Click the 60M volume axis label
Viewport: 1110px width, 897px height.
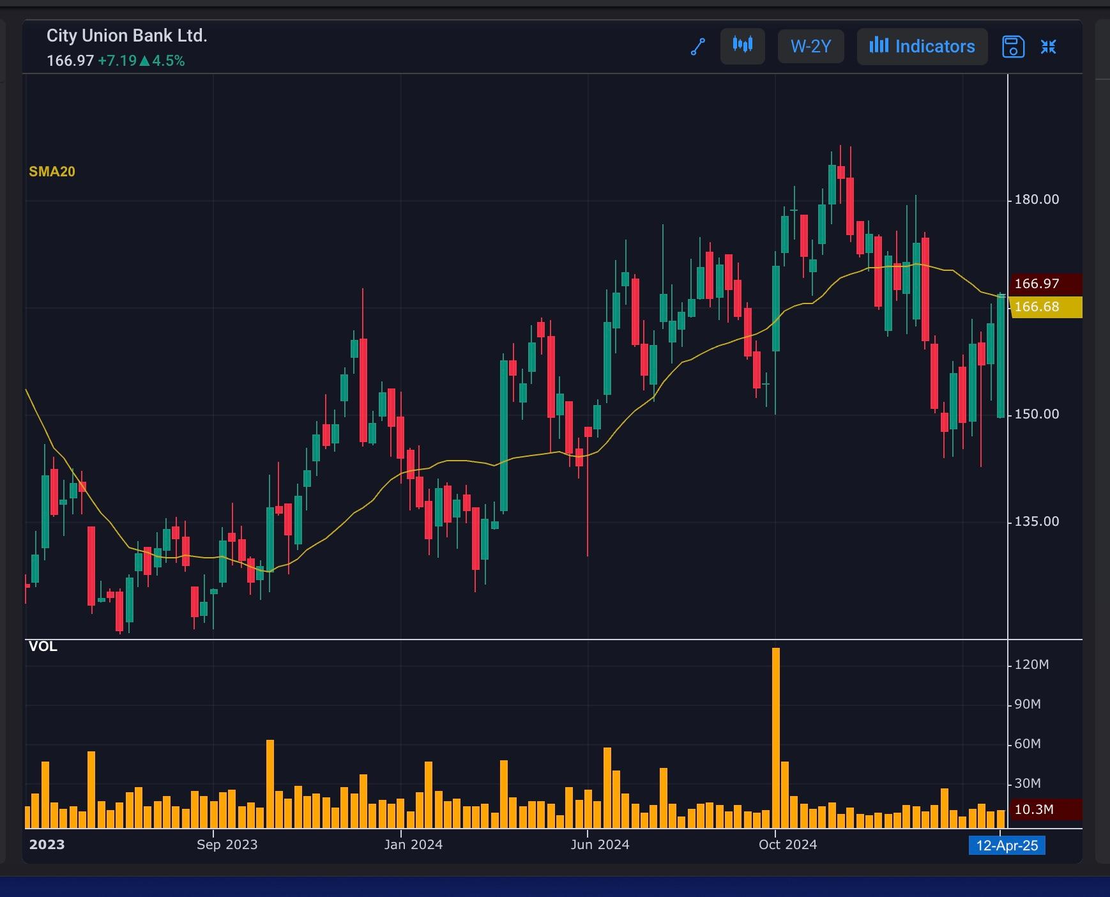1028,744
